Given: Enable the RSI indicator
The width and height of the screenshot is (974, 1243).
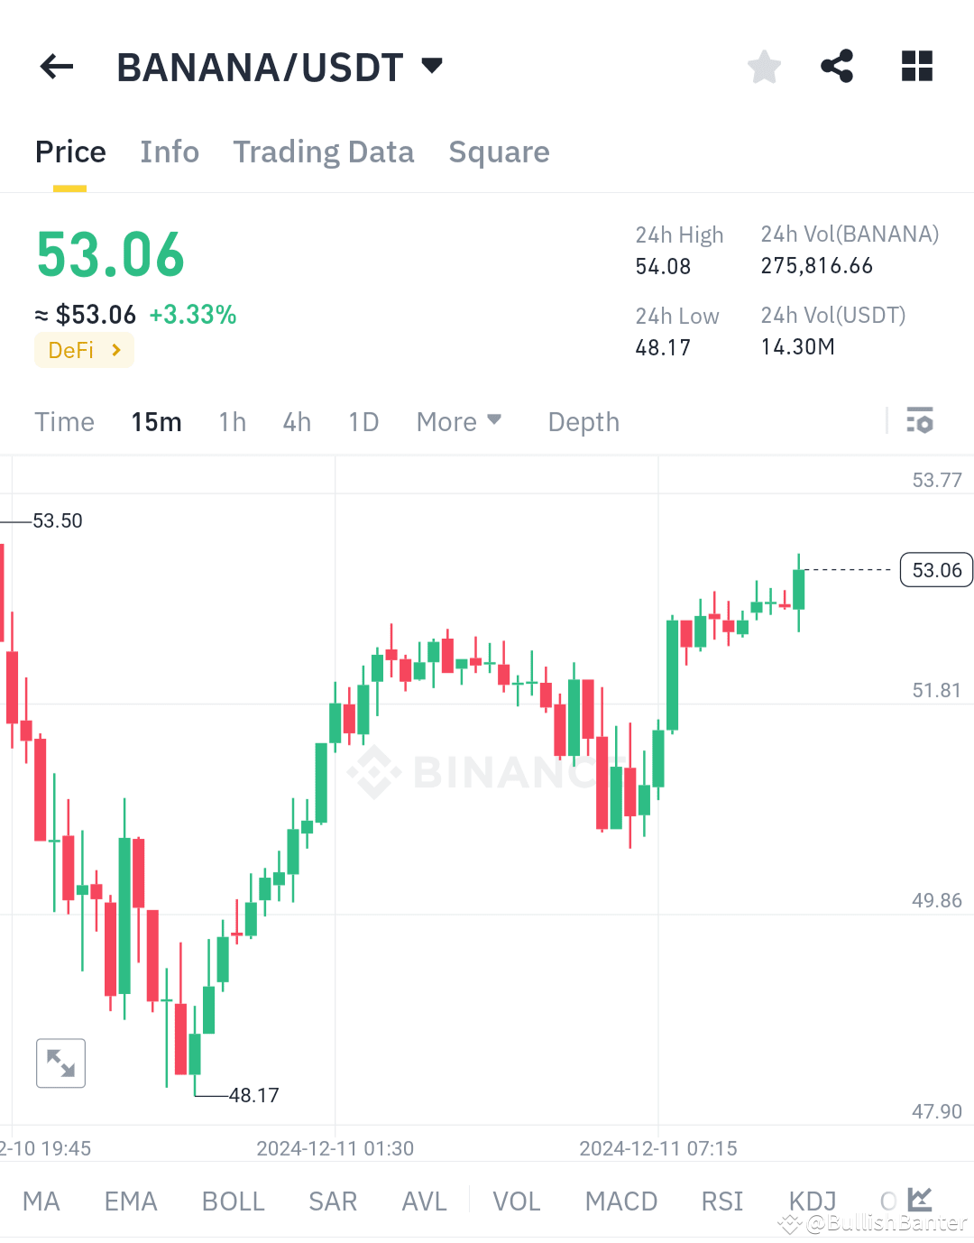Looking at the screenshot, I should tap(721, 1200).
